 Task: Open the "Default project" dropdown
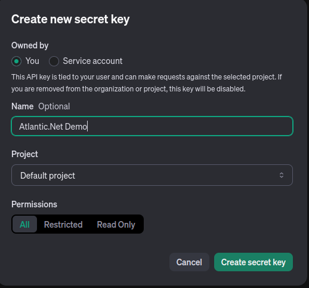152,175
